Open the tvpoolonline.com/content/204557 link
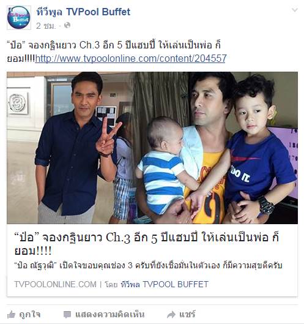The image size is (304, 324). [x=131, y=58]
